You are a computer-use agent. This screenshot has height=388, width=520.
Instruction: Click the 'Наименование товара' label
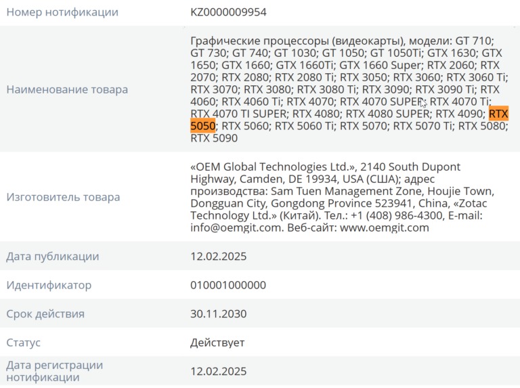coord(67,89)
